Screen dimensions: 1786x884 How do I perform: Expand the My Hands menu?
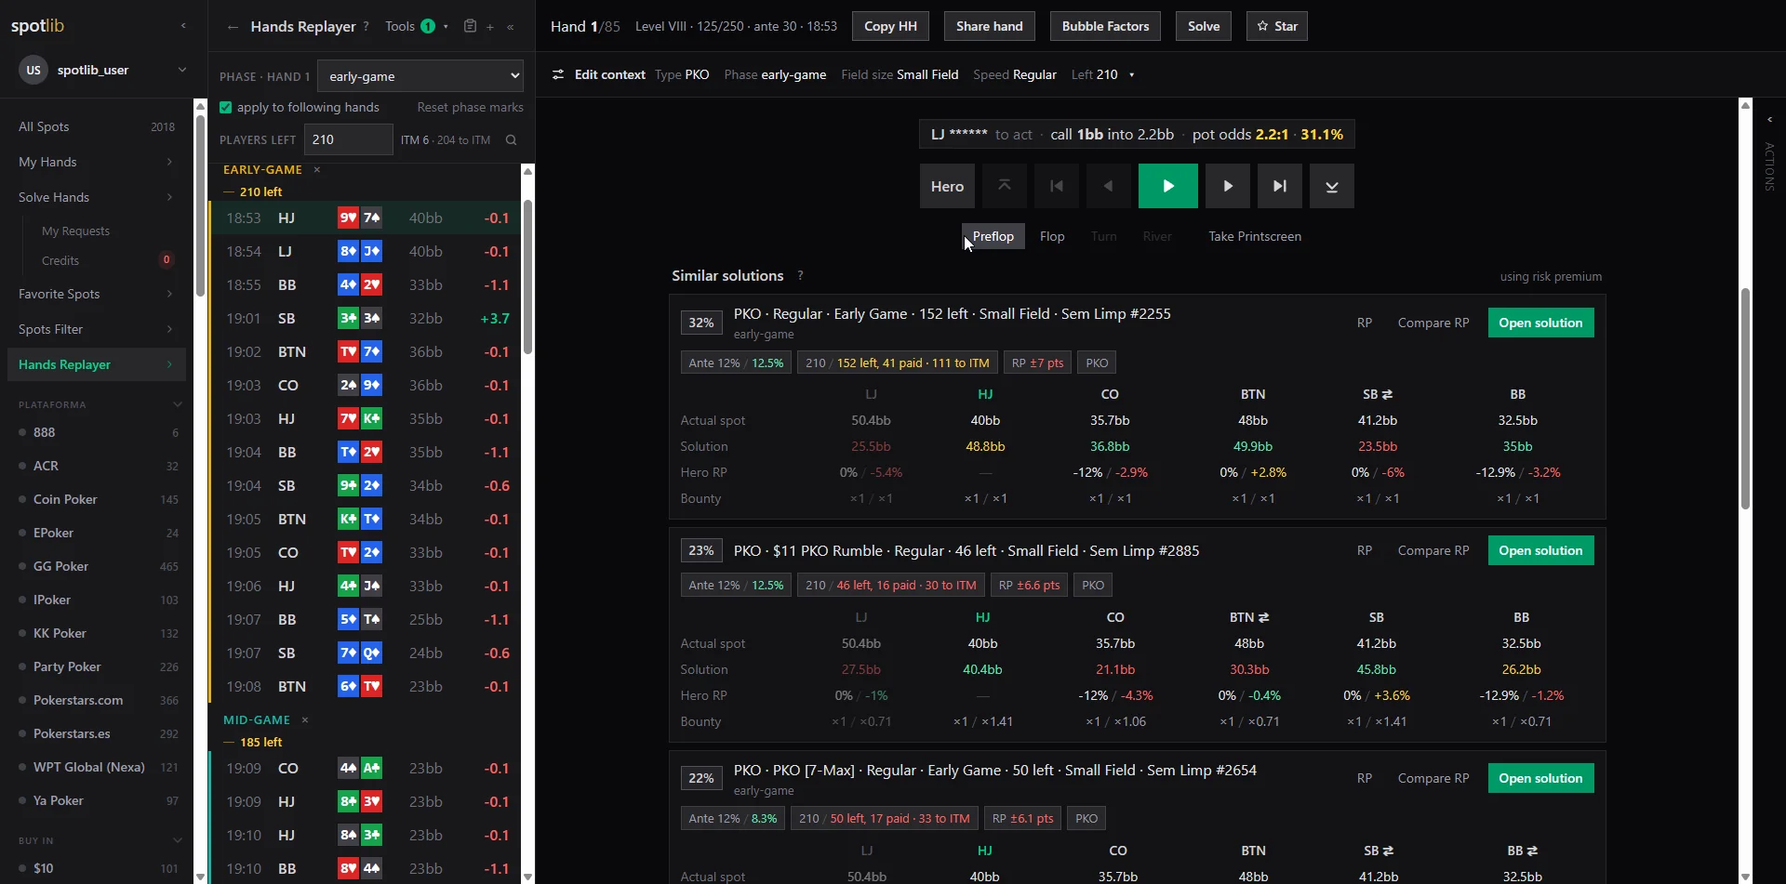click(x=97, y=162)
